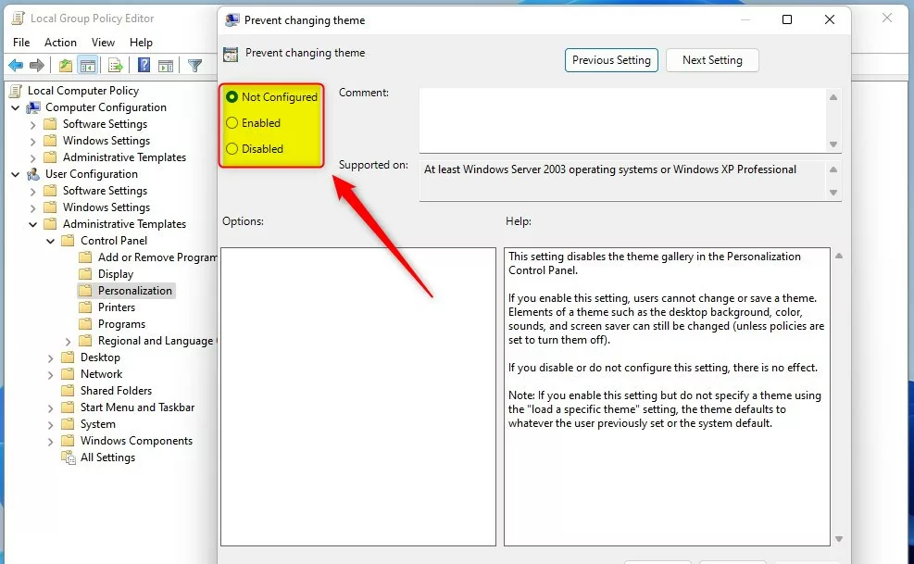
Task: Select Windows Settings under User Configuration
Action: pos(106,207)
